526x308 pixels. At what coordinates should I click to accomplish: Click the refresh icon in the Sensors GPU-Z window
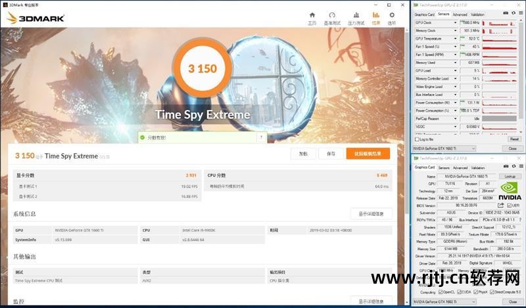pyautogui.click(x=514, y=13)
